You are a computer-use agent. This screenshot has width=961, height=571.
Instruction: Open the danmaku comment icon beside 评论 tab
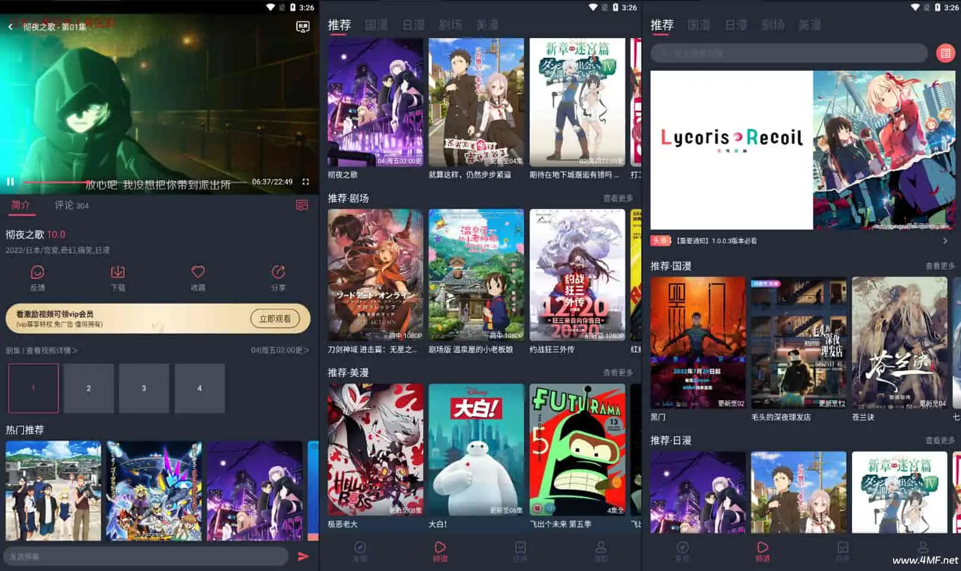pos(301,205)
